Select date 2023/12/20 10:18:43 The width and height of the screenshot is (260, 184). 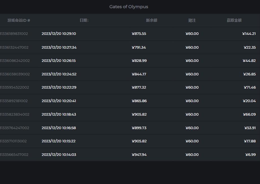tap(59, 115)
